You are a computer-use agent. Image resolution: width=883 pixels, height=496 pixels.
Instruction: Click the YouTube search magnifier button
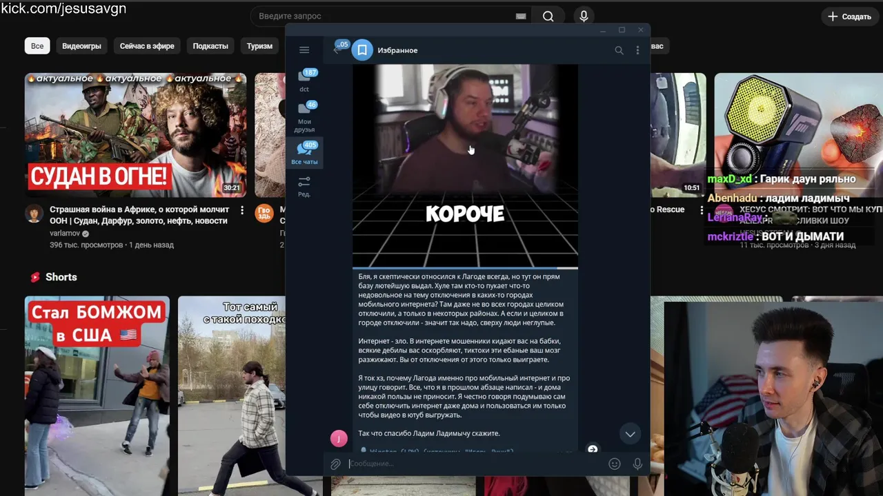tap(548, 16)
